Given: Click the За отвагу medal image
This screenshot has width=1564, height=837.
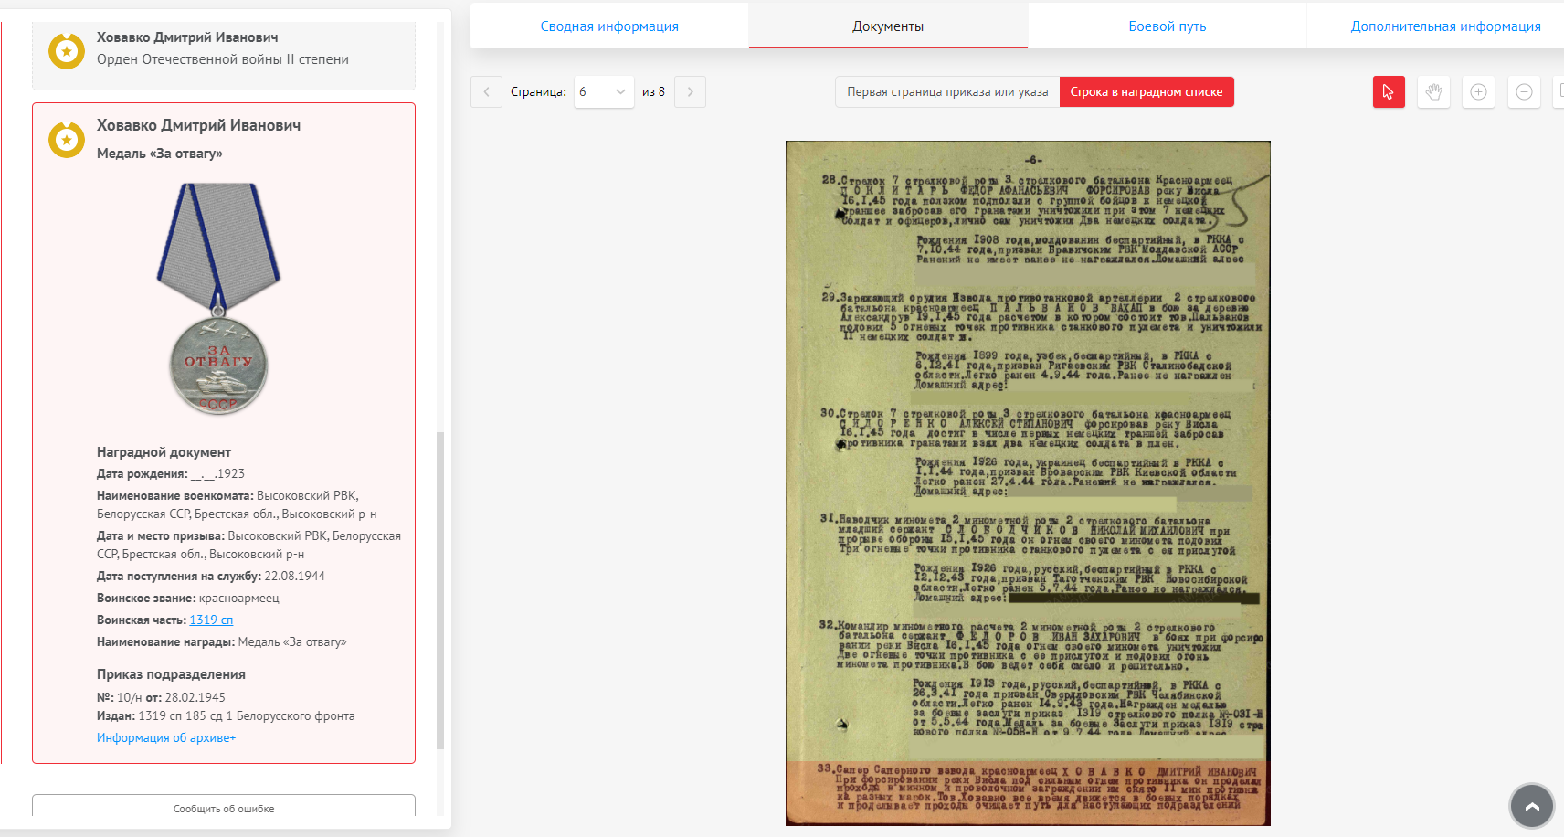Looking at the screenshot, I should click(218, 299).
